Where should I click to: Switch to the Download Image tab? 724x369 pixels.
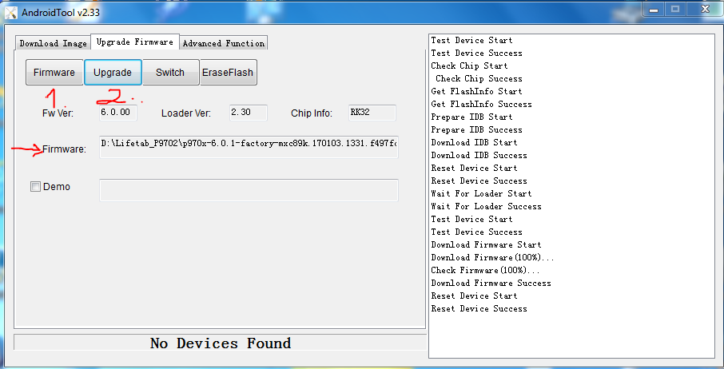pyautogui.click(x=53, y=43)
